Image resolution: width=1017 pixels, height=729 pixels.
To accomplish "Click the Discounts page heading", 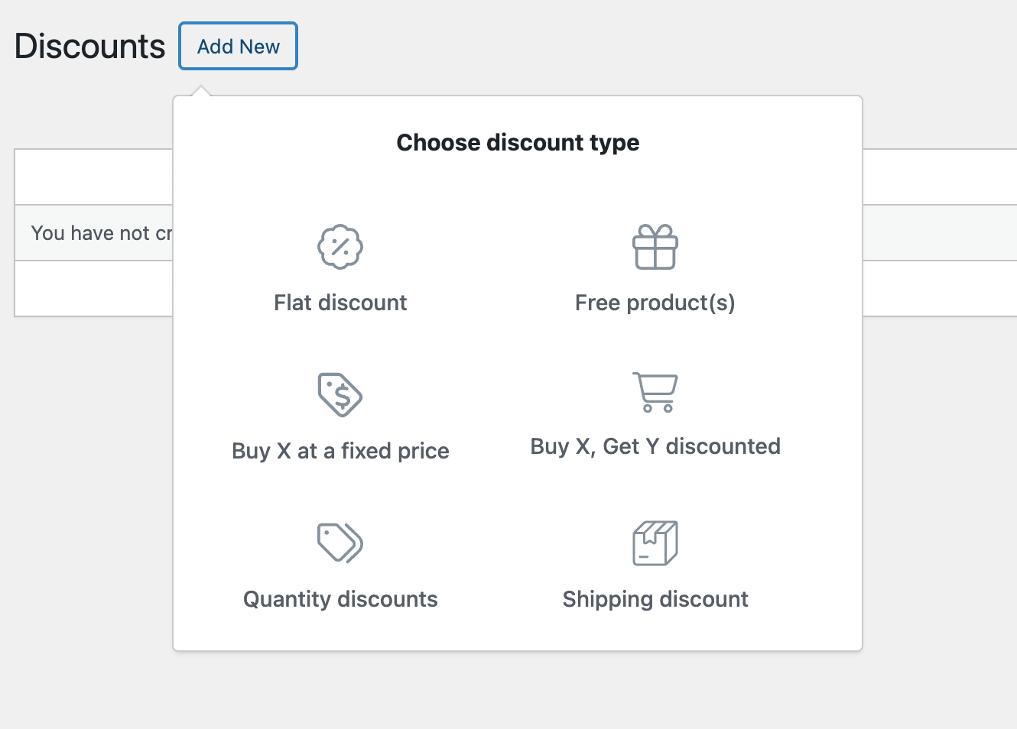I will (x=89, y=47).
